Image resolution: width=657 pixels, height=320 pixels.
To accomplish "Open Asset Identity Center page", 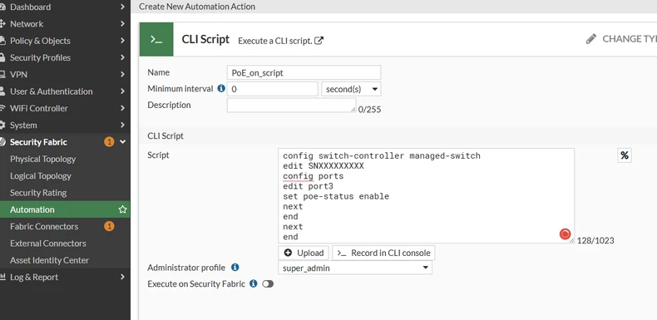I will 49,260.
